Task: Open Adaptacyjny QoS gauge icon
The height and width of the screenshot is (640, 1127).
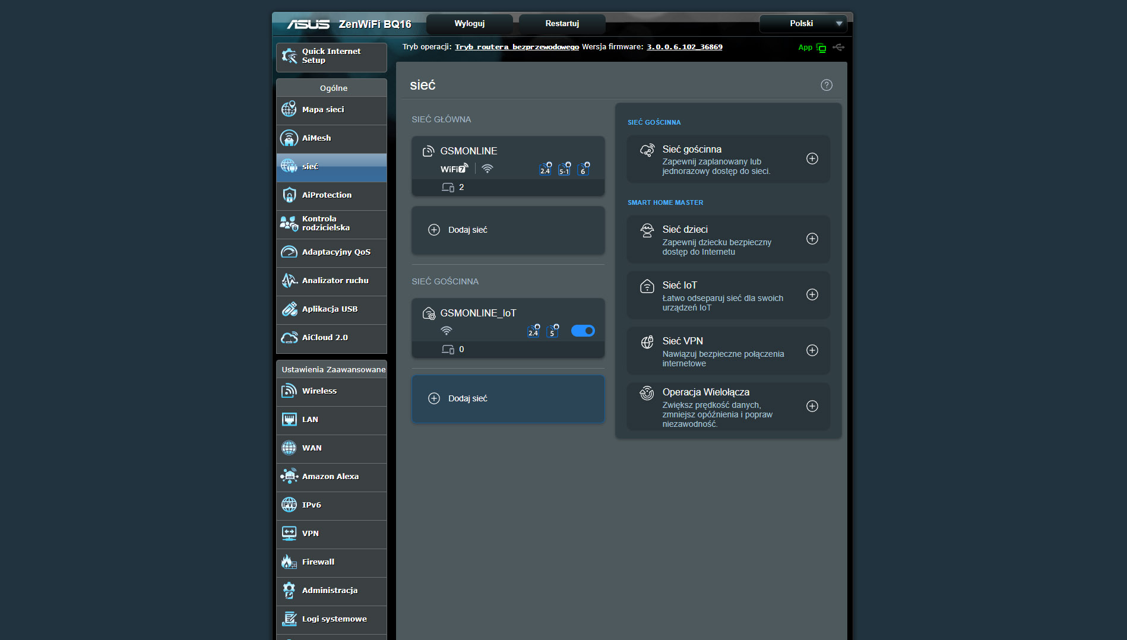Action: (289, 252)
